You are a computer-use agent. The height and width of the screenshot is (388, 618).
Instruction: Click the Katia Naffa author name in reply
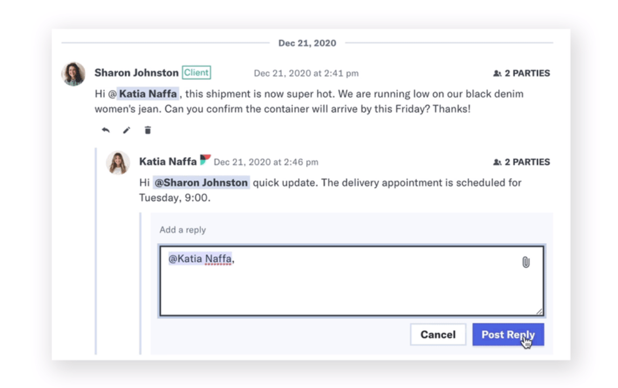tap(168, 161)
